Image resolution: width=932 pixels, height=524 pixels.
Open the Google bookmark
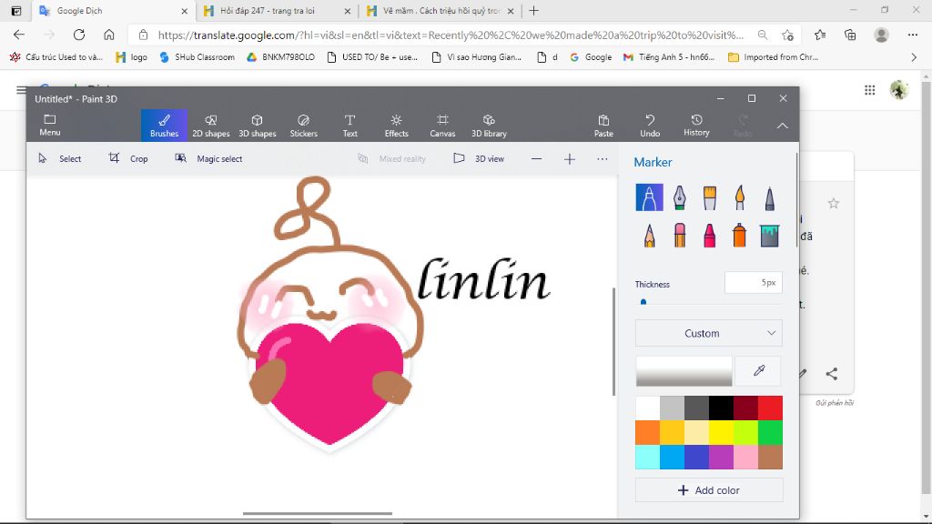(x=590, y=57)
